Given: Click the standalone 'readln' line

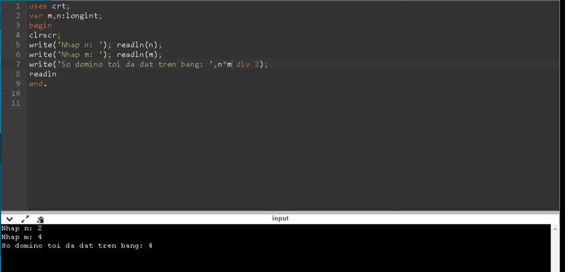Looking at the screenshot, I should pyautogui.click(x=43, y=74).
